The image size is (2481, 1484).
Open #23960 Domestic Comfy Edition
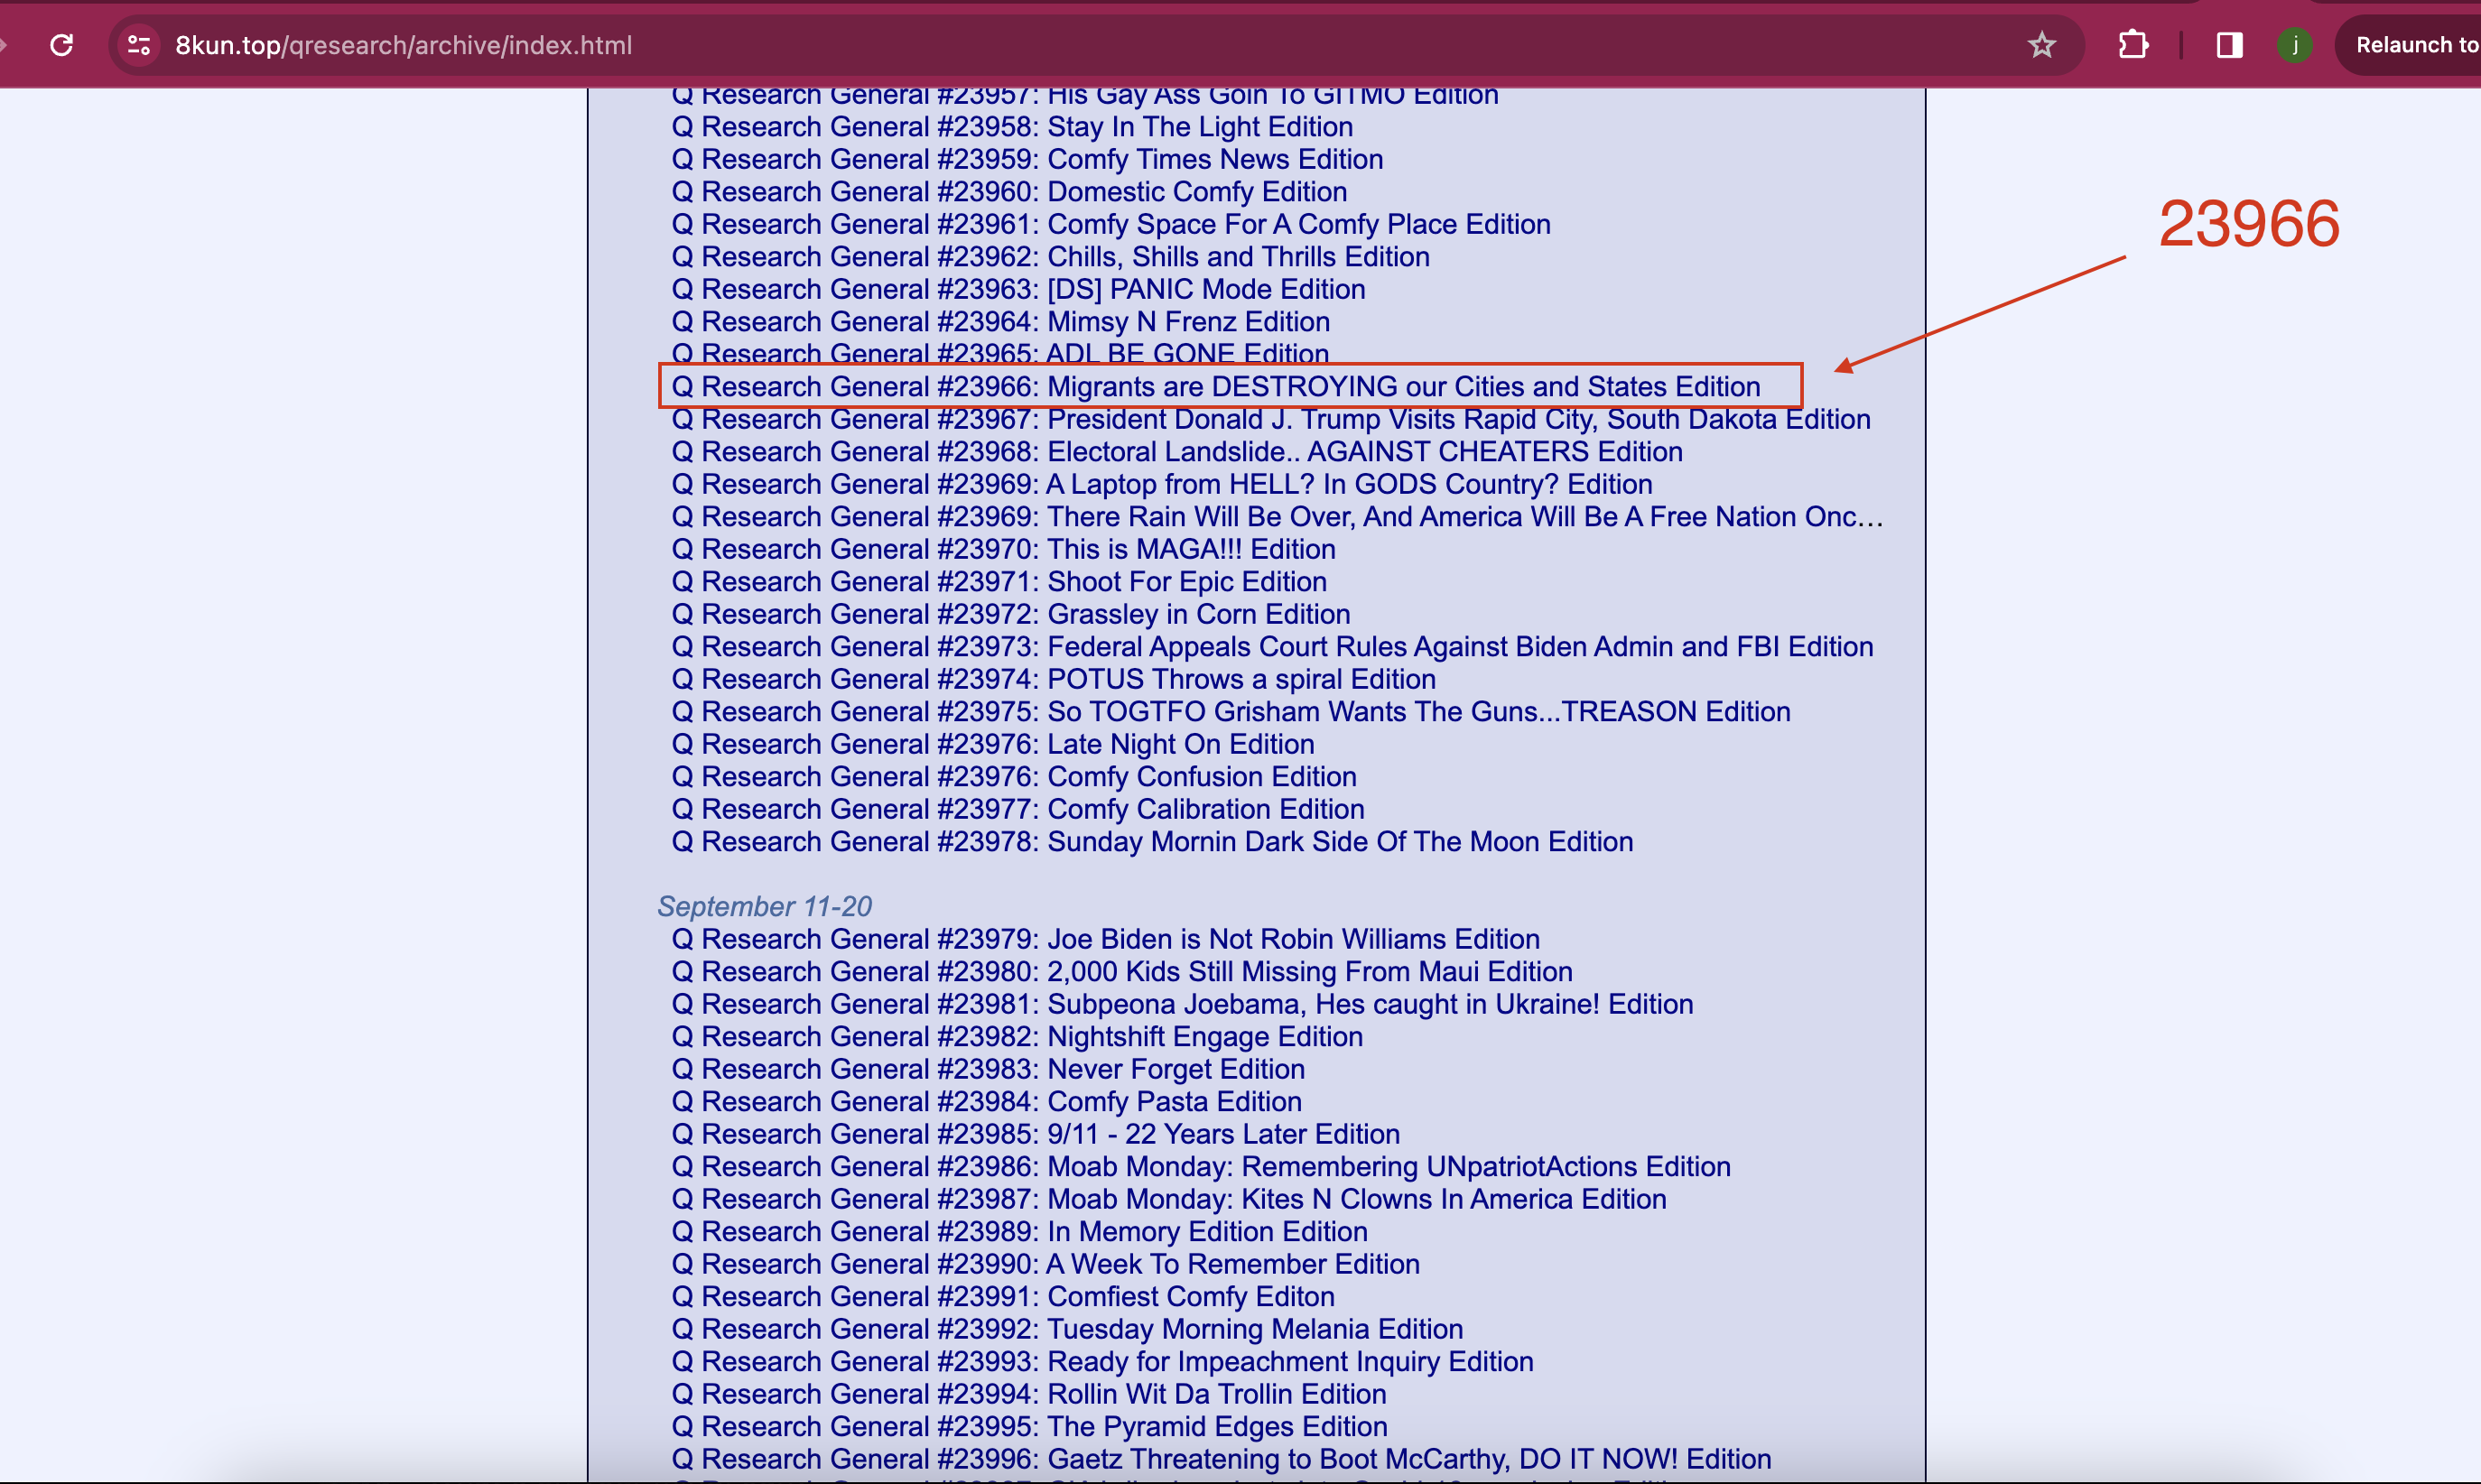(1009, 192)
